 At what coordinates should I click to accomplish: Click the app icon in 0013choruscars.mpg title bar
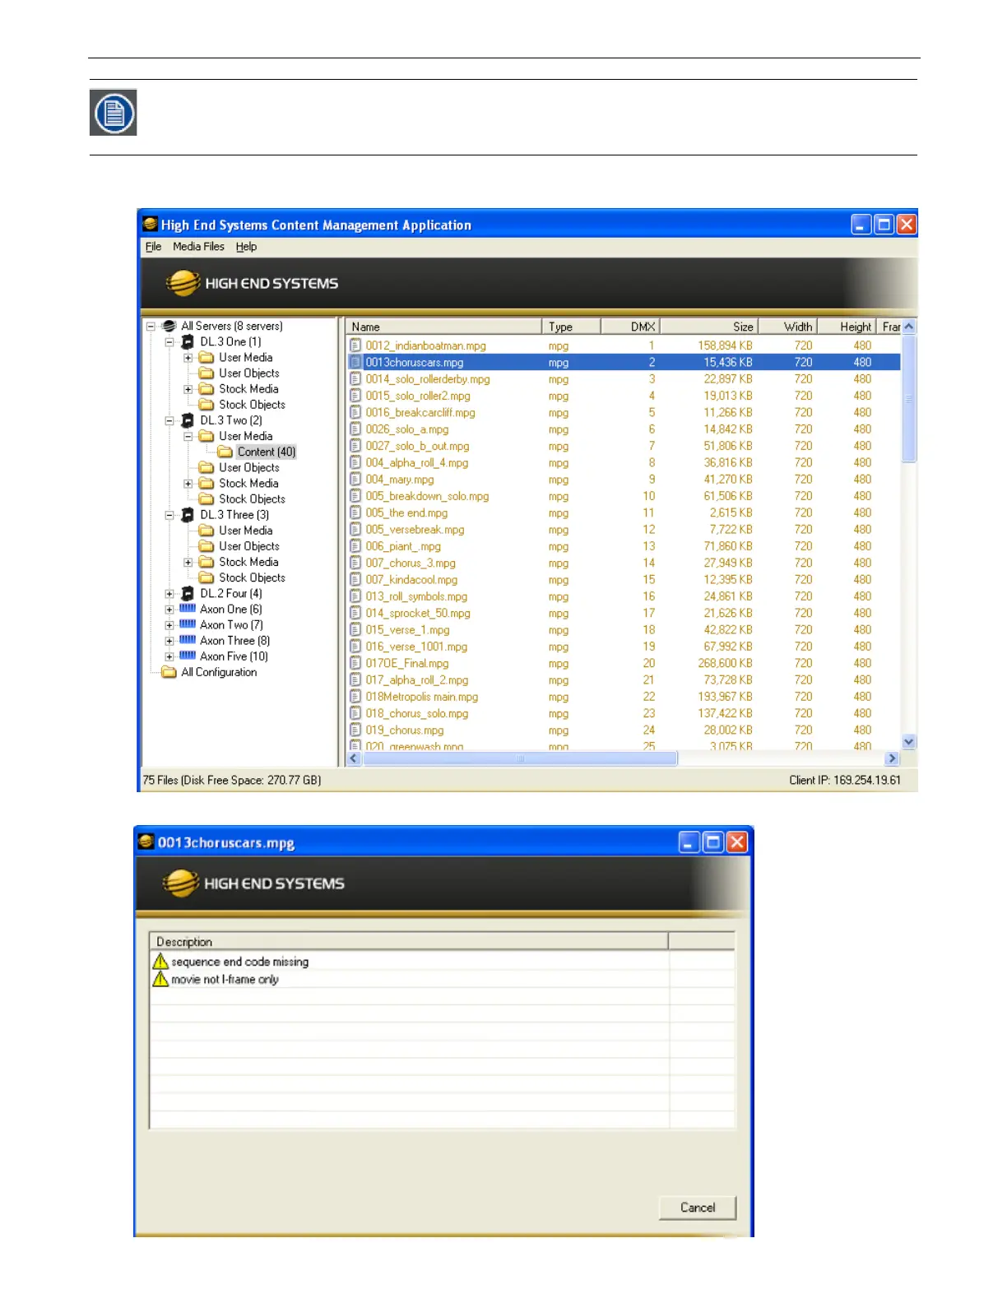pyautogui.click(x=146, y=842)
